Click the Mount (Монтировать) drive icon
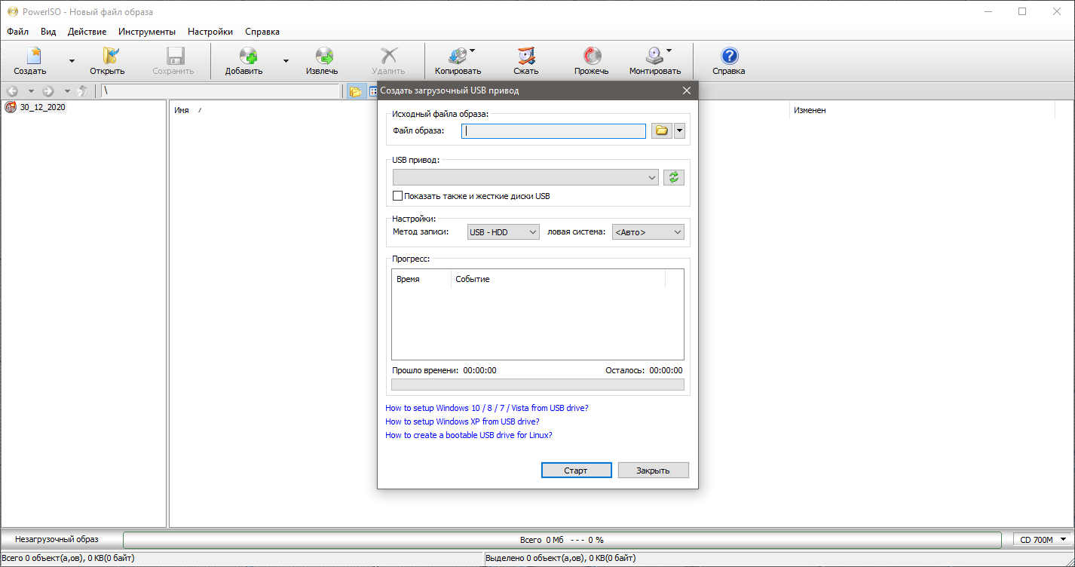 tap(654, 57)
